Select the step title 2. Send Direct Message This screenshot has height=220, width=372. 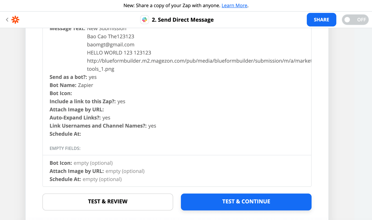[183, 19]
